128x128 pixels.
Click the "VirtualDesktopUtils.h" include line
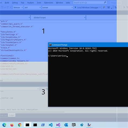[13, 50]
